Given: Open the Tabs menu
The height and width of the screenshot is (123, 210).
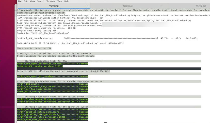Looking at the screenshot, I should point(60,1).
